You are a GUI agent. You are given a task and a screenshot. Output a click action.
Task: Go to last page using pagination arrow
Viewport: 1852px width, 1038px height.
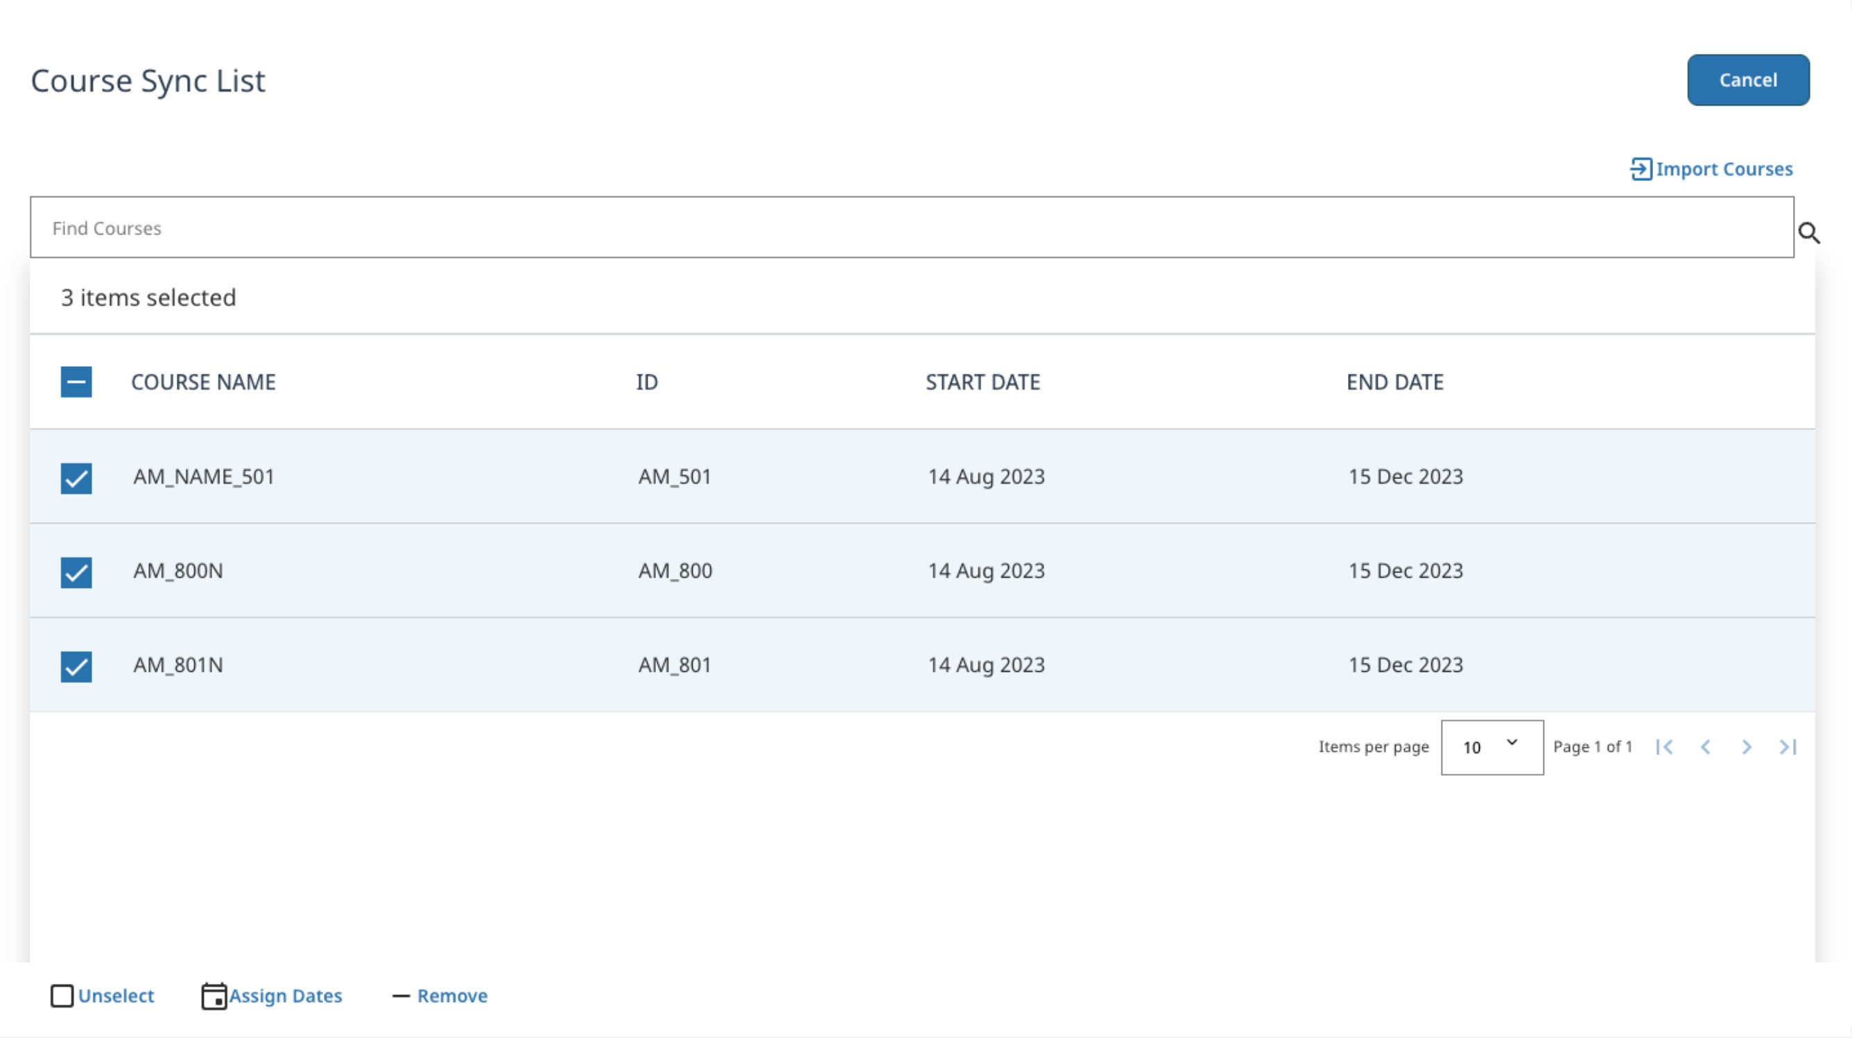pos(1788,747)
